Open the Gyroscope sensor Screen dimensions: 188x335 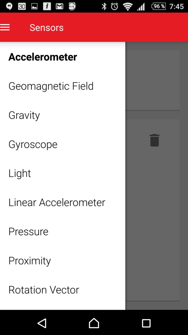point(63,144)
